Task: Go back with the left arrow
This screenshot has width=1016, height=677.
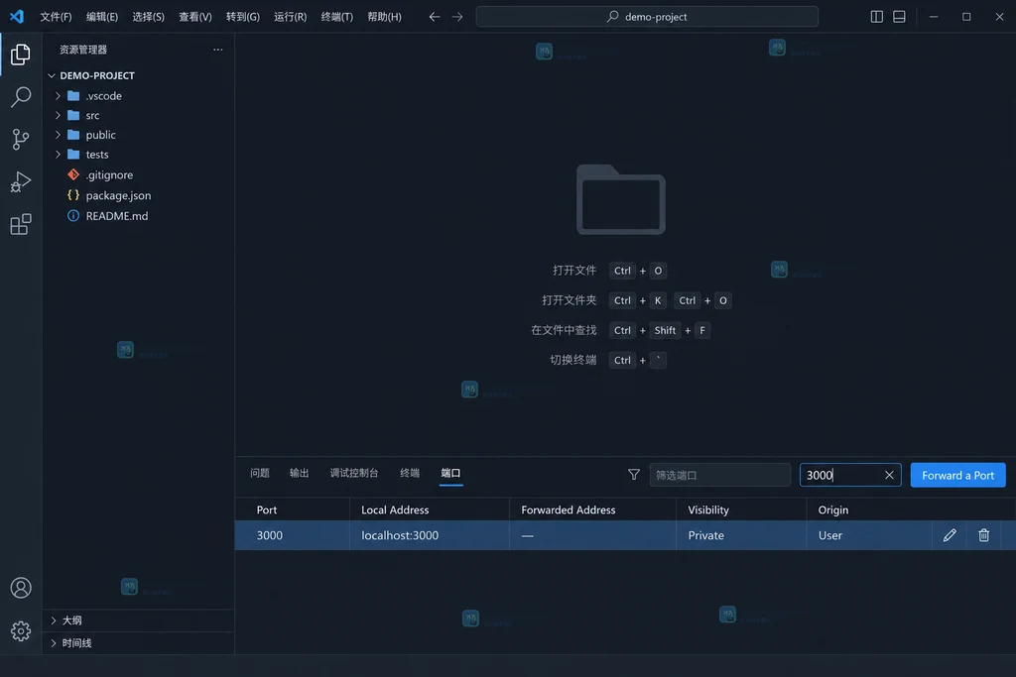Action: (435, 17)
